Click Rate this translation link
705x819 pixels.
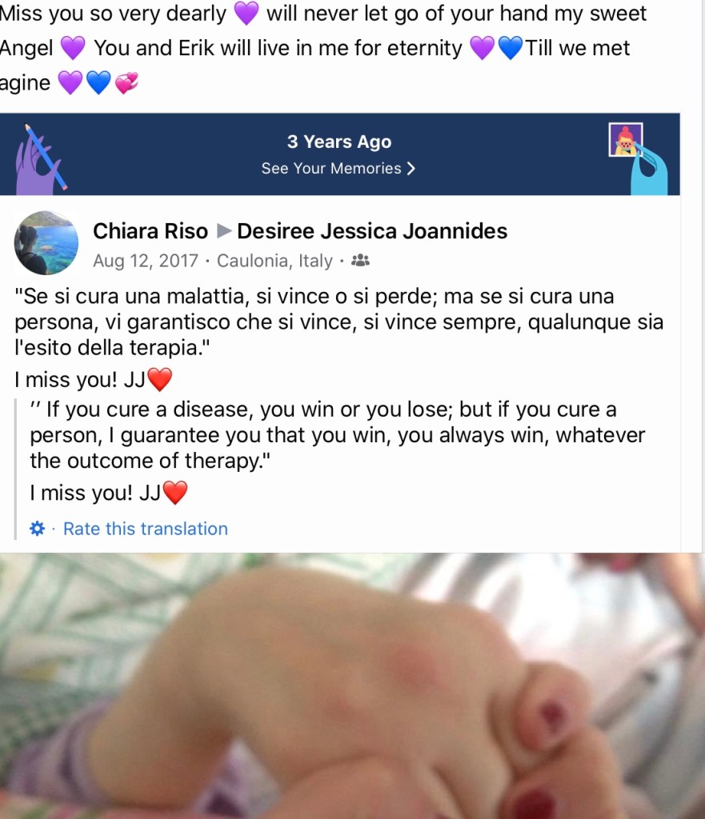tap(146, 529)
